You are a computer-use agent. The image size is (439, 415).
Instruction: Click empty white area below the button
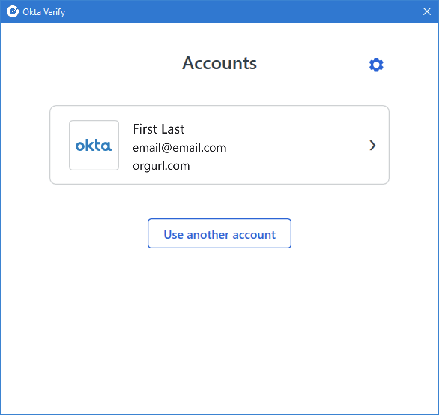(219, 331)
